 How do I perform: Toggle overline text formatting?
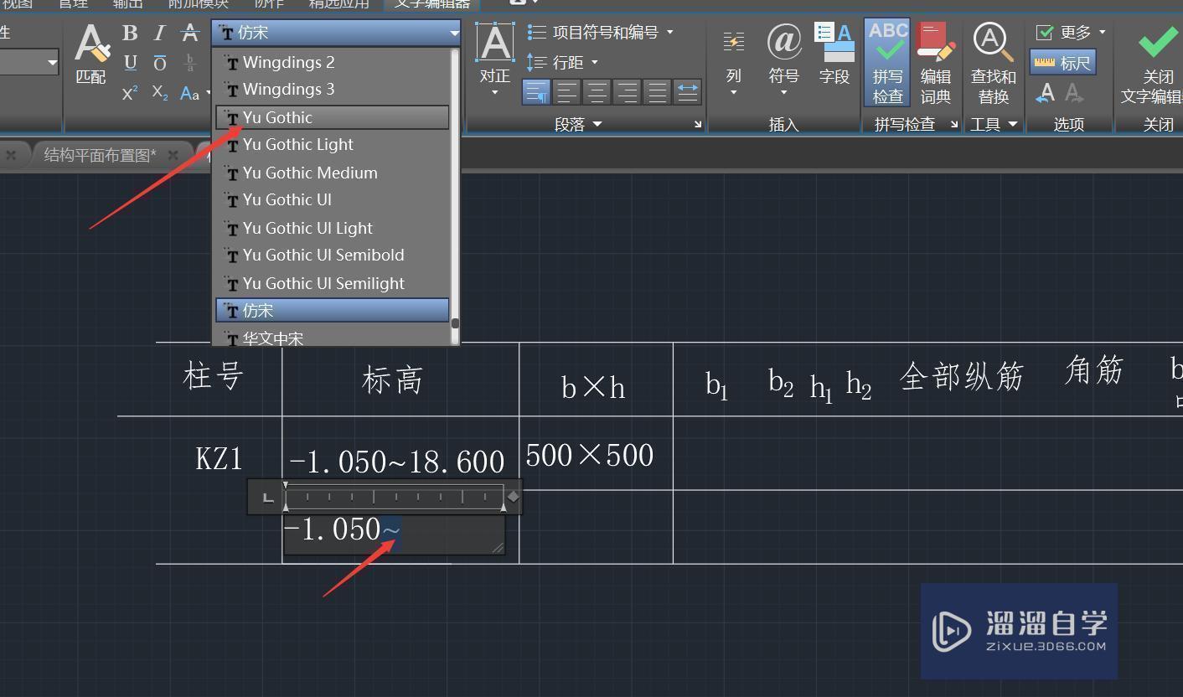point(159,63)
